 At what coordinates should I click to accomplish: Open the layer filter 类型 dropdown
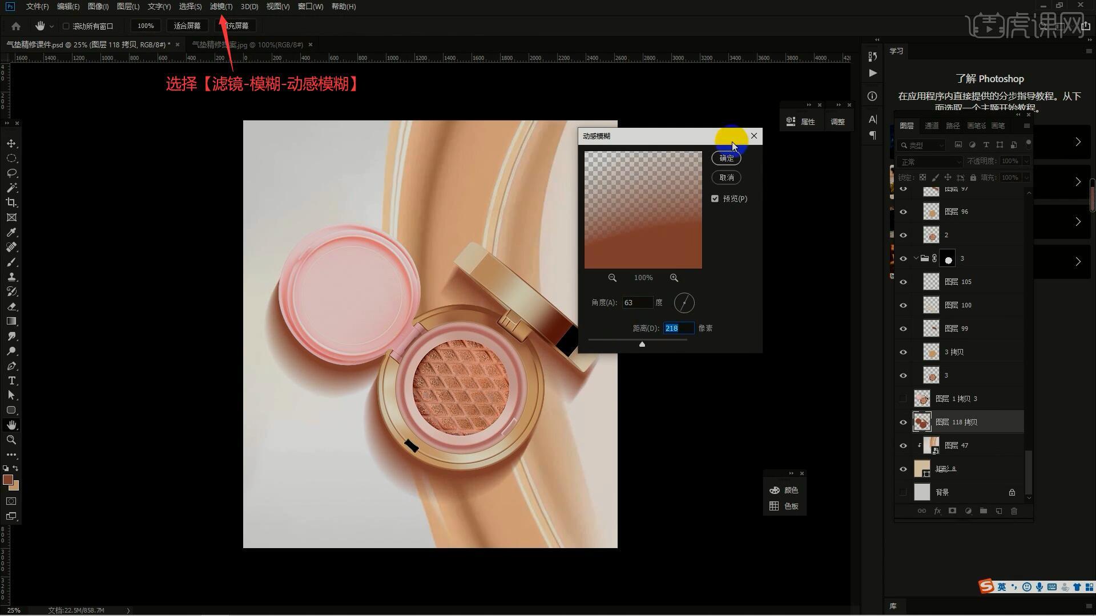coord(922,145)
